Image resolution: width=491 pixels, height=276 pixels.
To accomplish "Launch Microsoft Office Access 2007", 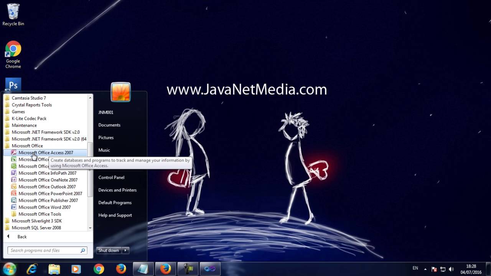I will point(45,153).
